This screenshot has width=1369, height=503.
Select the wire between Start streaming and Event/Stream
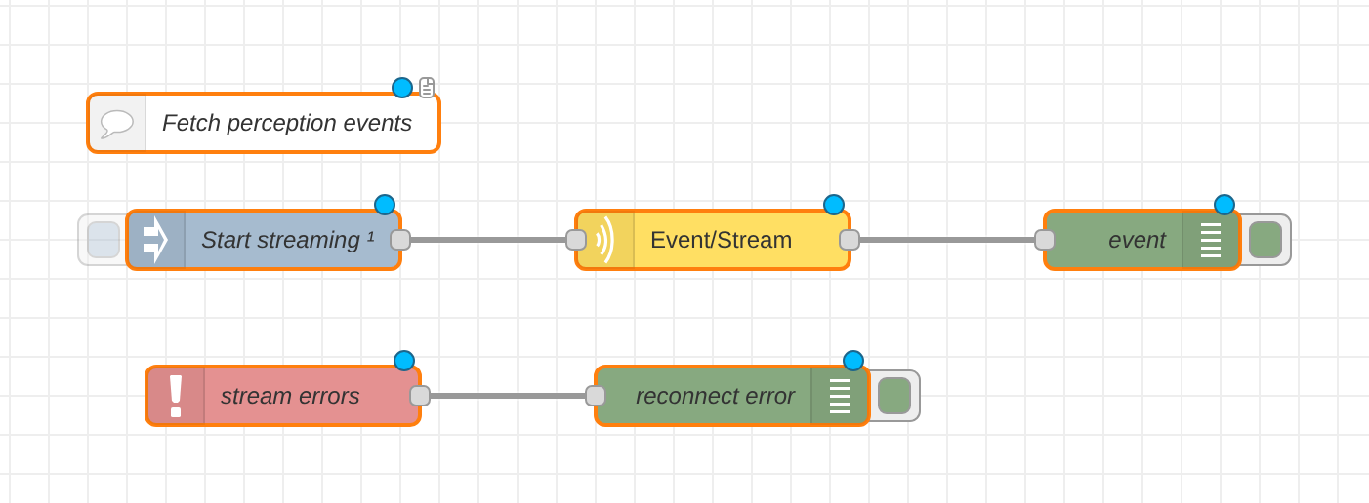tap(488, 240)
